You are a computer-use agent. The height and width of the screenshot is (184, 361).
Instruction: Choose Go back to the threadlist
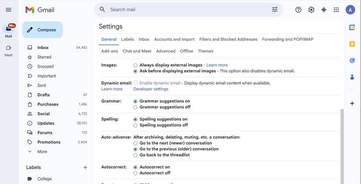pos(135,155)
